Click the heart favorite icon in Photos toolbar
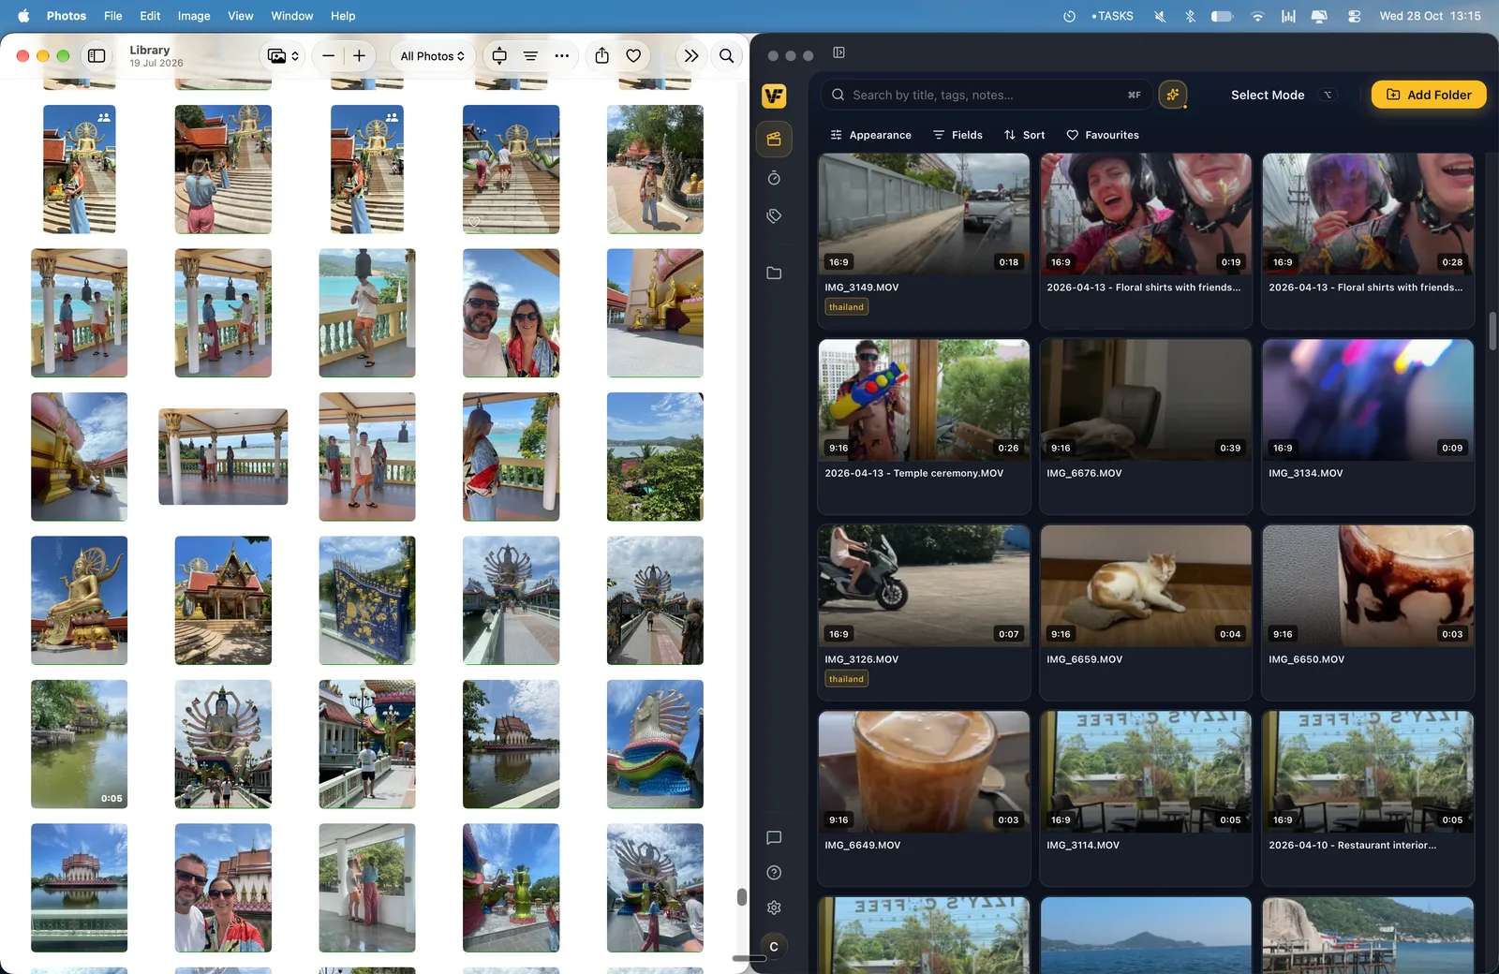This screenshot has width=1499, height=974. click(633, 56)
